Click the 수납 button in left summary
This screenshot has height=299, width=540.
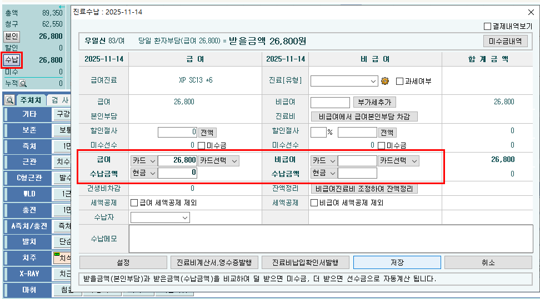[x=12, y=60]
